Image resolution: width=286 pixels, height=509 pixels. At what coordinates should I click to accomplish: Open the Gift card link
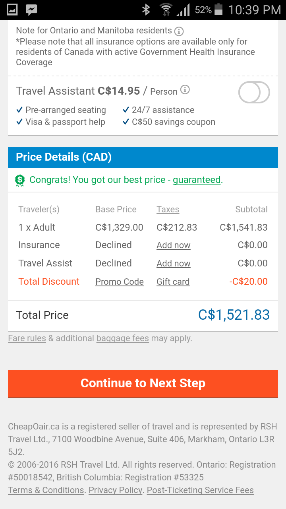(x=173, y=282)
